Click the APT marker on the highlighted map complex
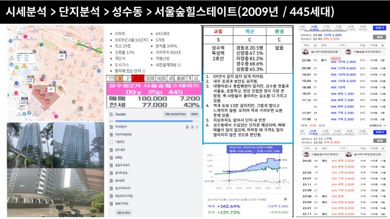This screenshot has width=390, height=219. point(51,89)
